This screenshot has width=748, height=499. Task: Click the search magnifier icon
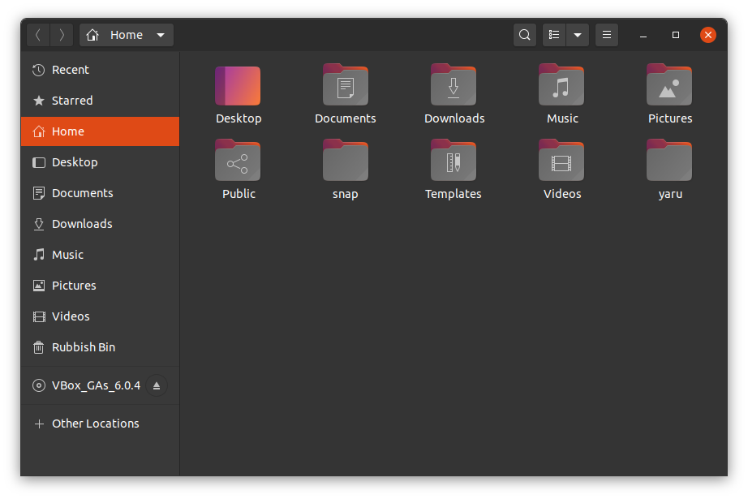[x=525, y=35]
